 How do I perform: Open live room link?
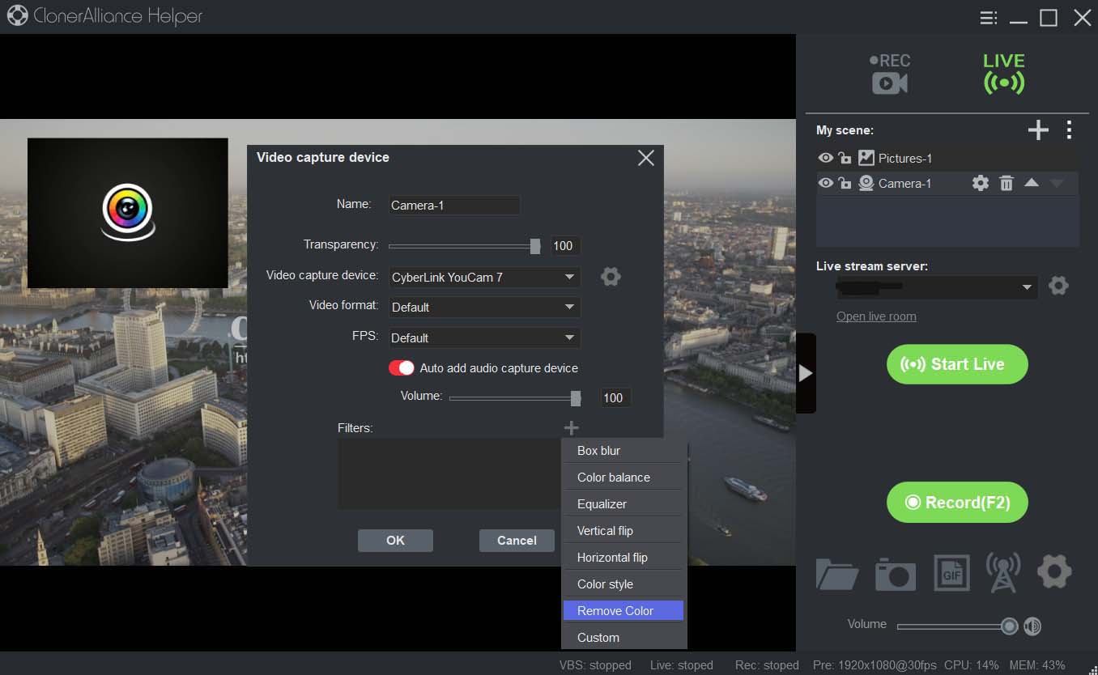tap(876, 316)
